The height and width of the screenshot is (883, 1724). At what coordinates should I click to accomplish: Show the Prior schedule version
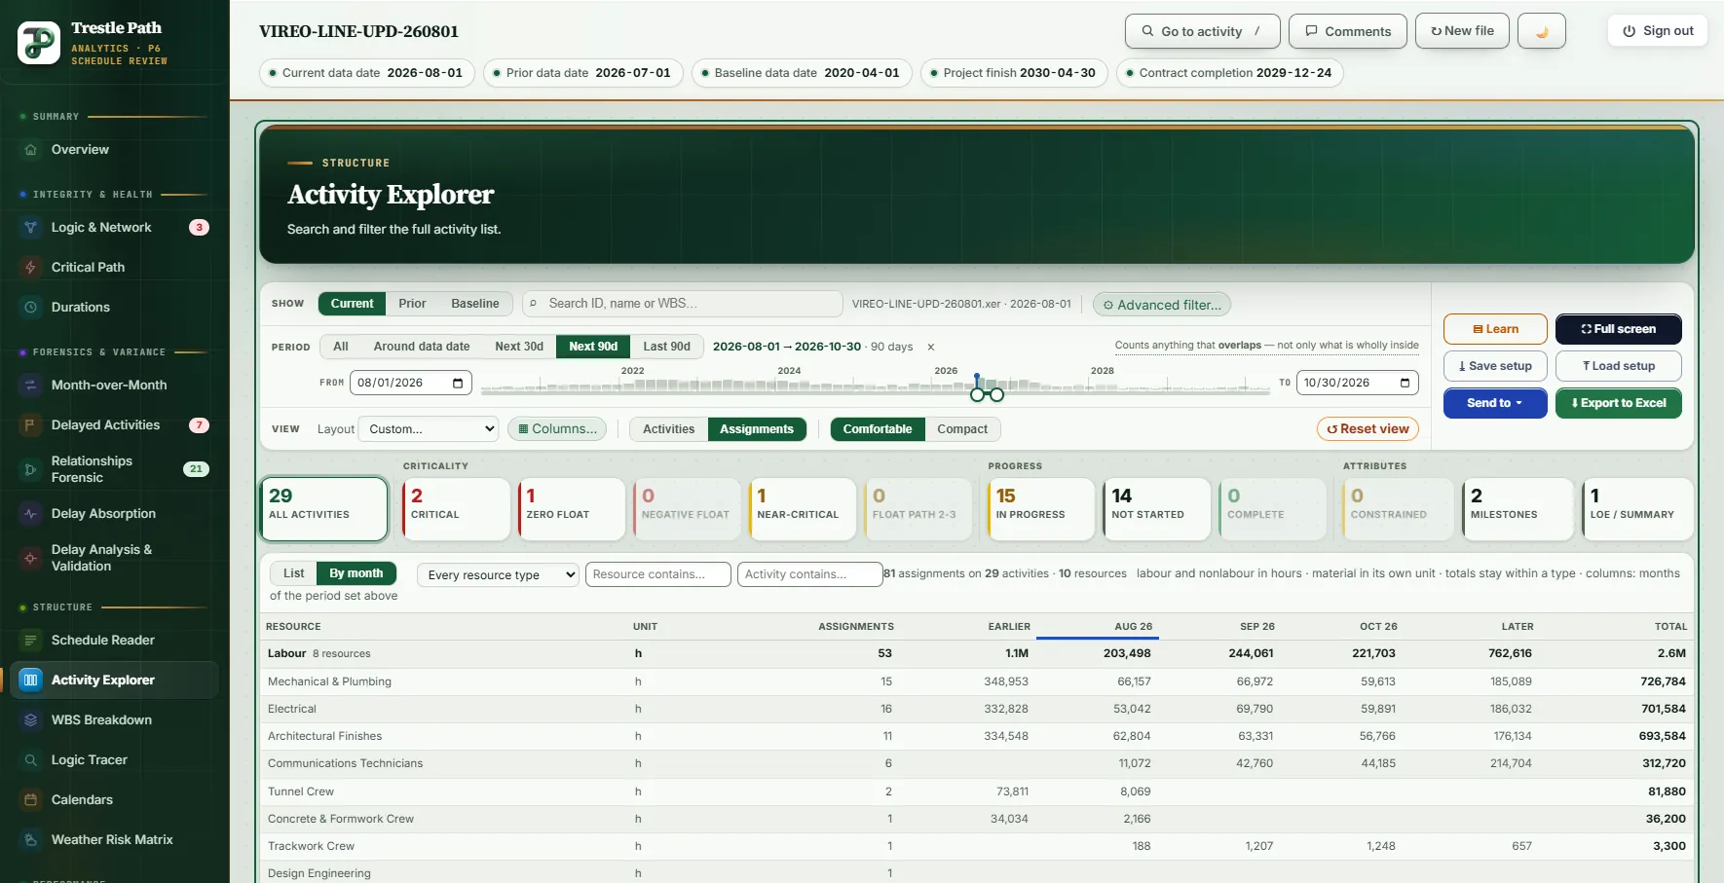pyautogui.click(x=412, y=304)
